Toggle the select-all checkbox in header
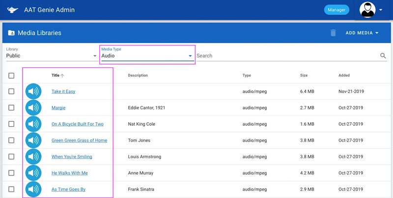The width and height of the screenshot is (393, 198). tap(11, 76)
